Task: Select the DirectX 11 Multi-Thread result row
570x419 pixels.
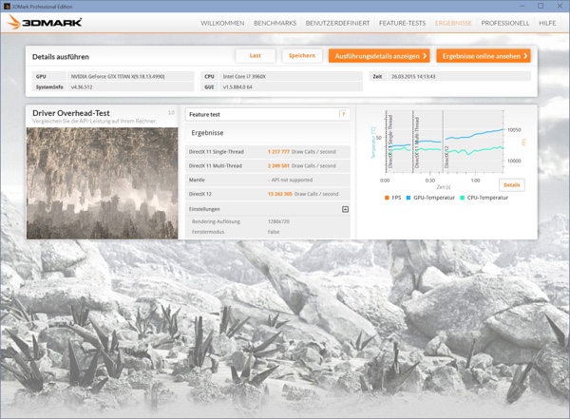Action: pos(268,166)
